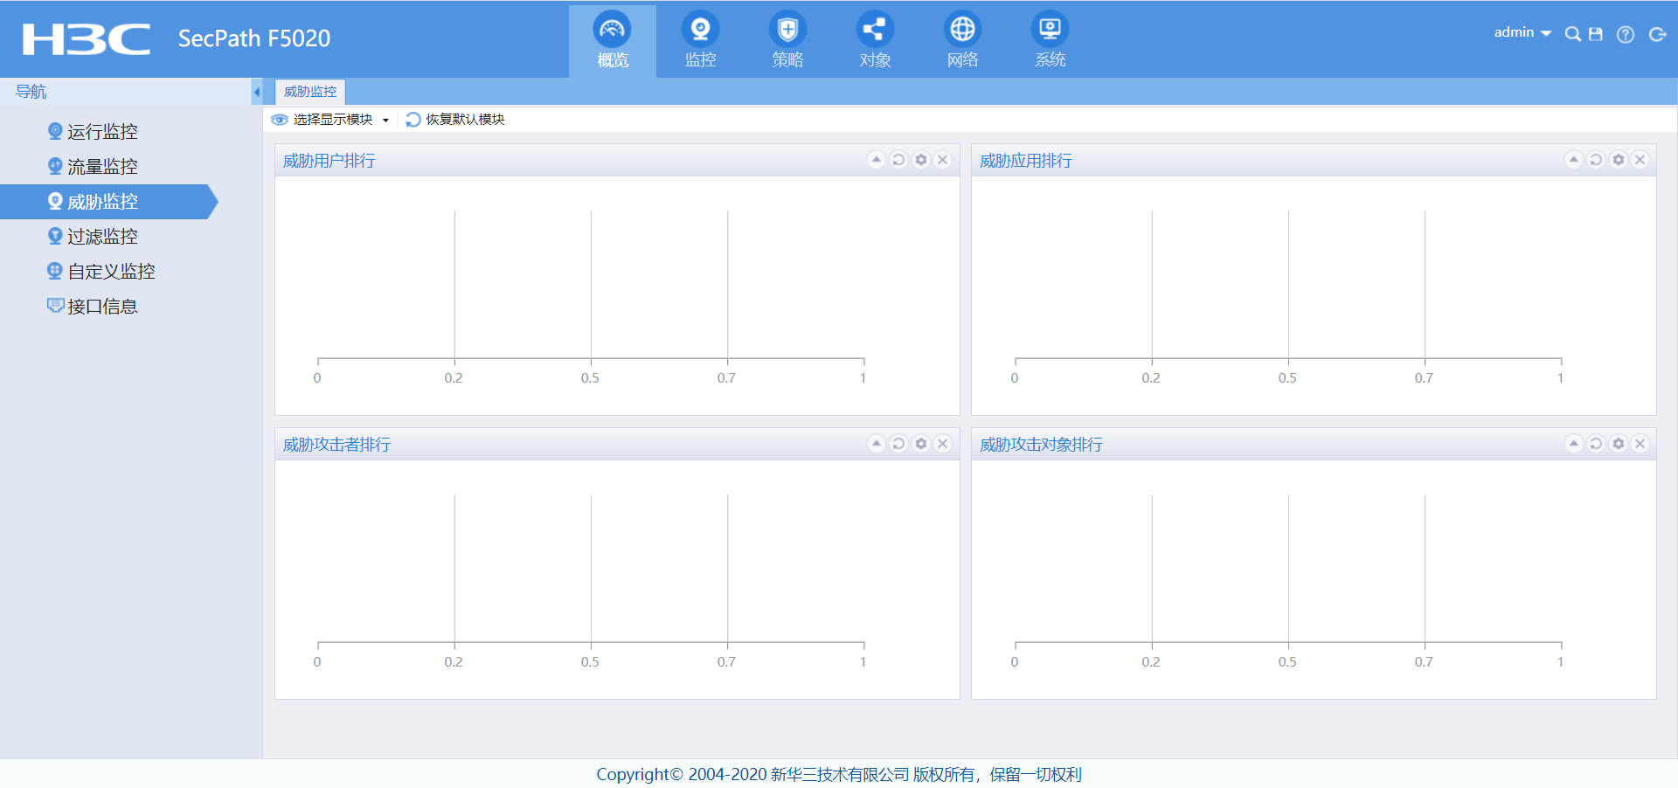Click the save configuration icon
This screenshot has width=1678, height=788.
pos(1596,34)
